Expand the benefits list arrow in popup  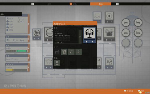[80, 37]
